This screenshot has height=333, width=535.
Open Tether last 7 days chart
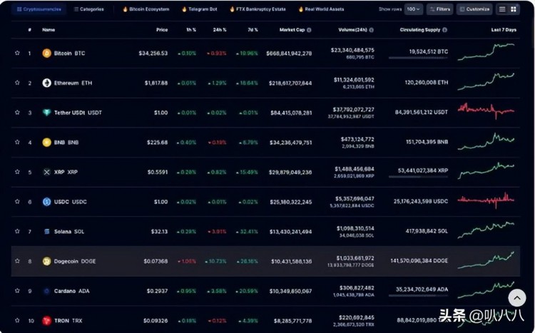click(x=486, y=111)
